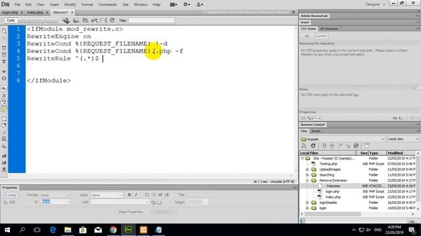Click Get files down-arrow icon

tap(324, 146)
